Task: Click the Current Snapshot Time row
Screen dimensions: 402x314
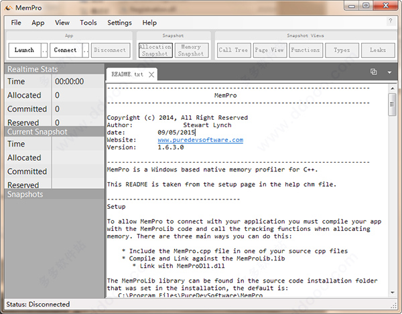Action: [x=54, y=144]
